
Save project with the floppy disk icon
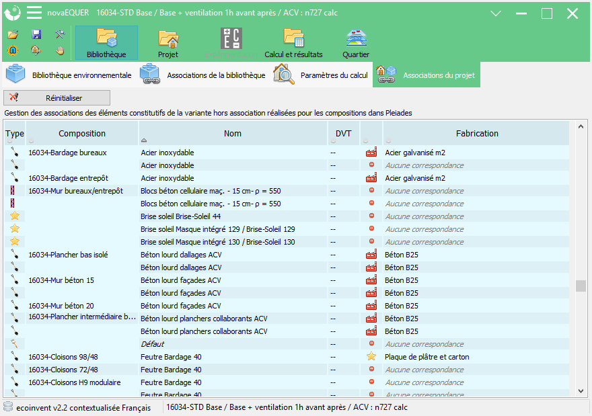[x=36, y=35]
